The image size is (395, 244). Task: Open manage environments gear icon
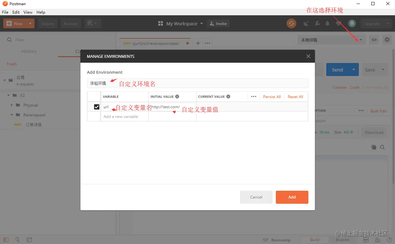point(387,40)
